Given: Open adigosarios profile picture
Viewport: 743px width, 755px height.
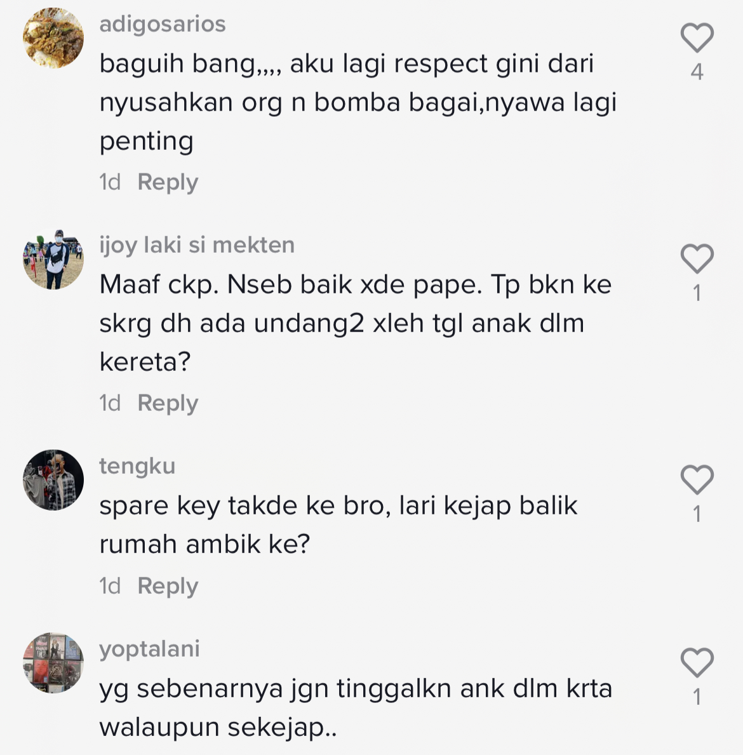Looking at the screenshot, I should pos(53,38).
